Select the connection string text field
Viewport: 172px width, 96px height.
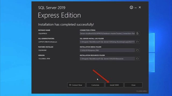point(107,33)
